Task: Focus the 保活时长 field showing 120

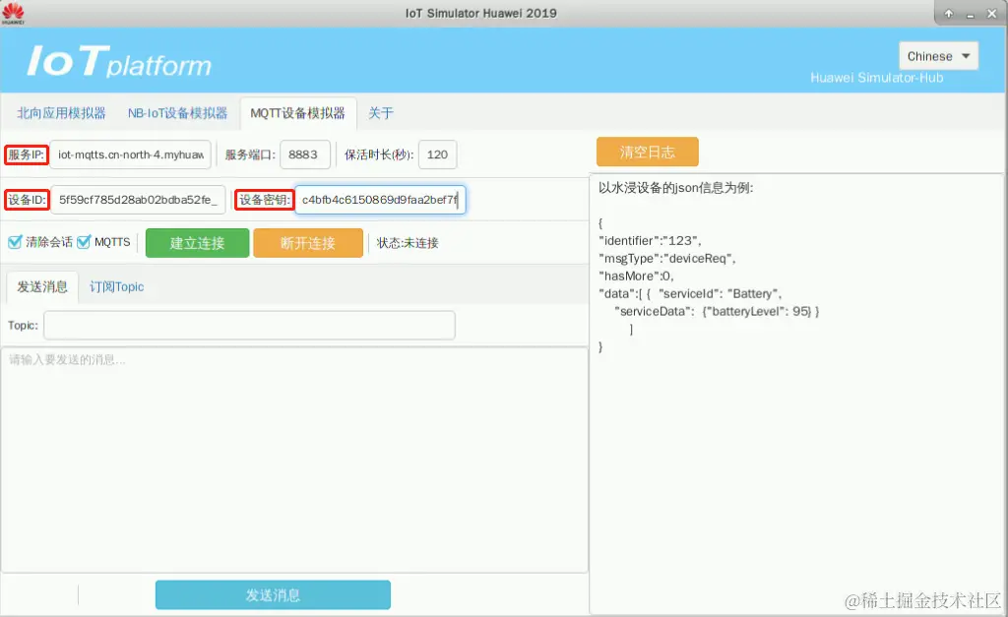Action: tap(437, 154)
